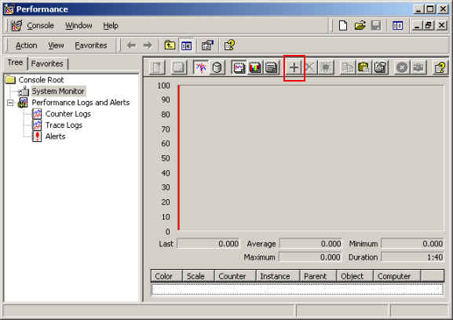Click the Add counter plus button
Viewport: 453px width, 320px height.
294,67
